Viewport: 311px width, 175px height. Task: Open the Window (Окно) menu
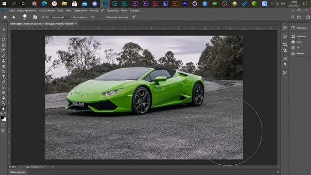tap(124, 11)
